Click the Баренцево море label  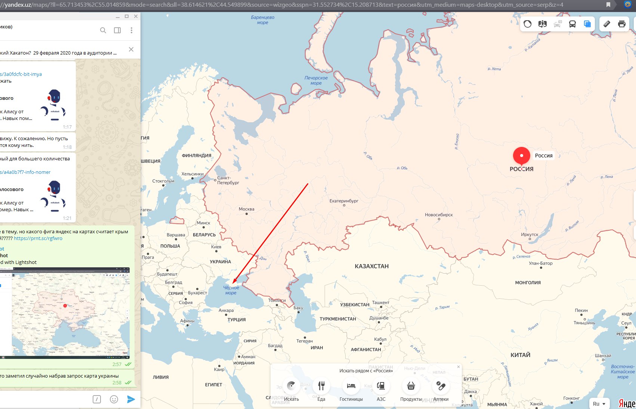point(263,20)
